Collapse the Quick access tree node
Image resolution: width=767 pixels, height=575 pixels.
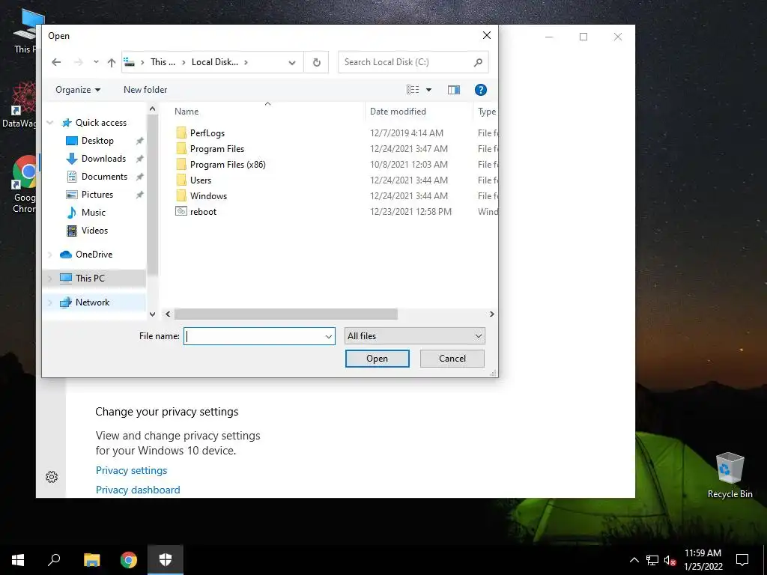[x=50, y=123]
